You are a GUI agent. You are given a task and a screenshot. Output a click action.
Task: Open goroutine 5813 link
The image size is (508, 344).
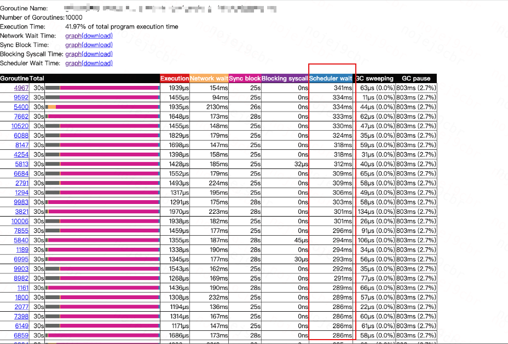22,164
